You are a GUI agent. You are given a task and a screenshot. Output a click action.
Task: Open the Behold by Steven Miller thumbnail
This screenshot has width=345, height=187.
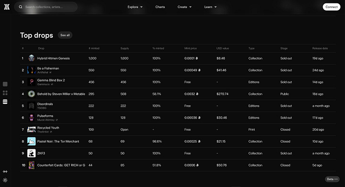pyautogui.click(x=32, y=94)
